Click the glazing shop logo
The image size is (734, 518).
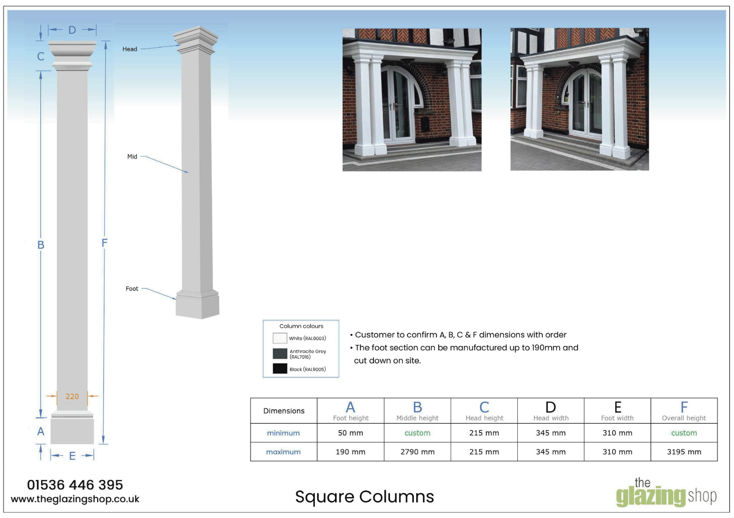pyautogui.click(x=666, y=493)
